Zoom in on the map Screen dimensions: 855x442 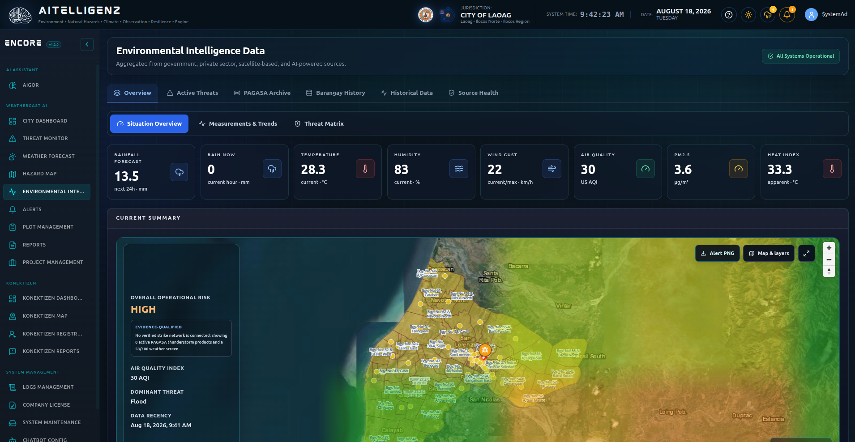tap(829, 248)
